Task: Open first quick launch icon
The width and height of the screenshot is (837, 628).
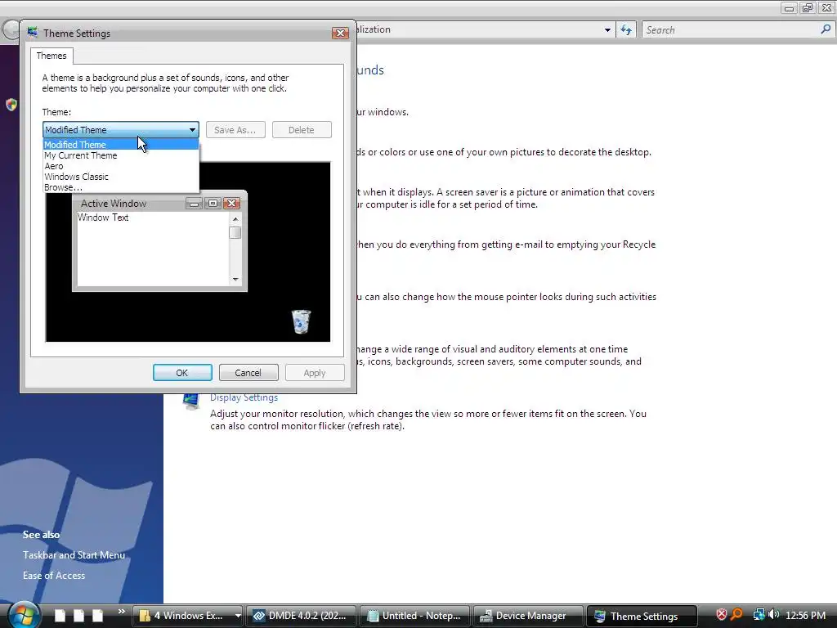Action: tap(60, 616)
